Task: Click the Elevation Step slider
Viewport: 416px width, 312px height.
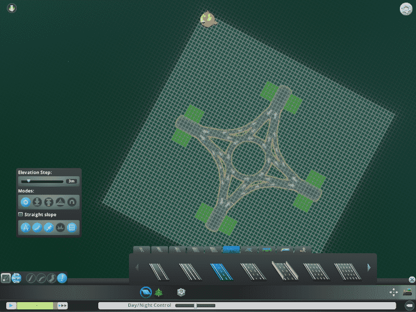Action: coord(42,181)
